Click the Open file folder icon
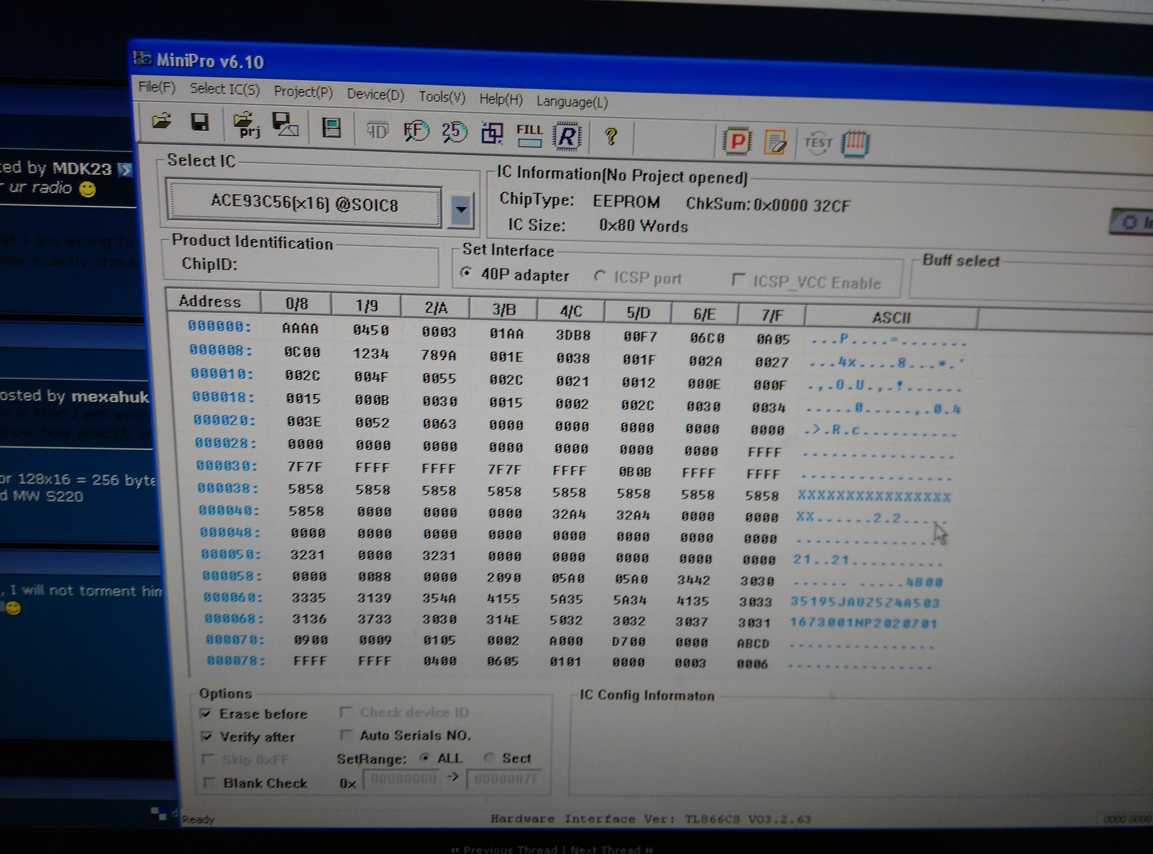The width and height of the screenshot is (1153, 854). tap(162, 121)
